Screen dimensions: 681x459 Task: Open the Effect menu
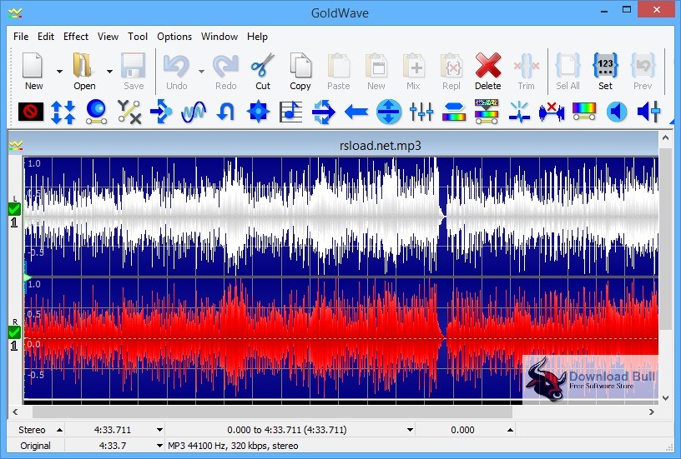click(76, 37)
